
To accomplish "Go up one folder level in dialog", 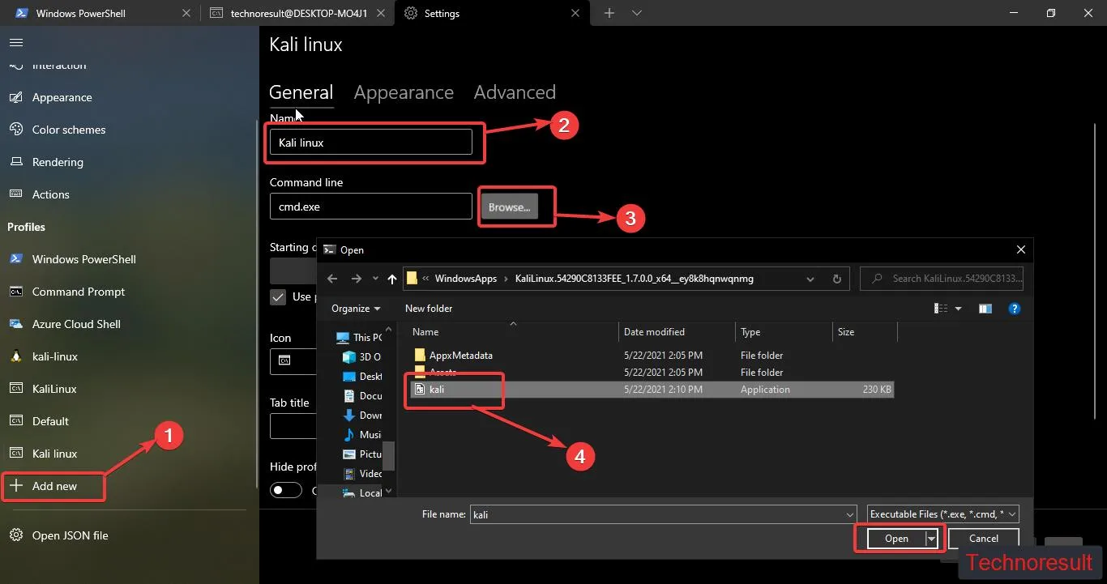I will click(x=392, y=279).
